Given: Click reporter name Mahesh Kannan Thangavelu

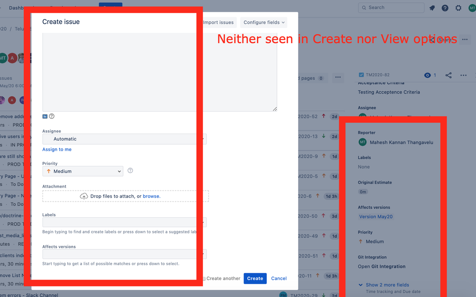Looking at the screenshot, I should [401, 142].
